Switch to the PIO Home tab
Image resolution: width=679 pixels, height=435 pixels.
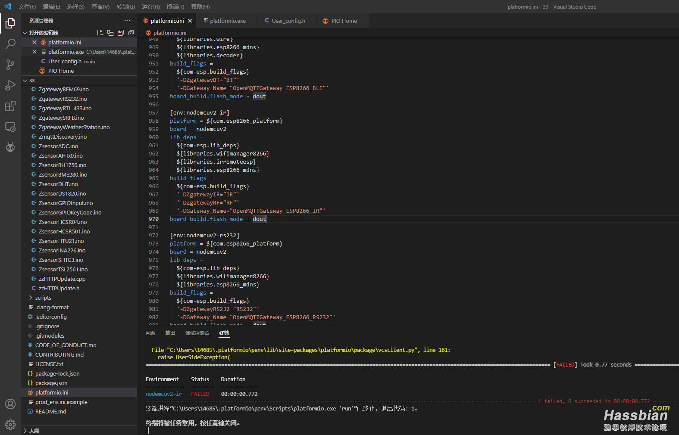pos(344,21)
